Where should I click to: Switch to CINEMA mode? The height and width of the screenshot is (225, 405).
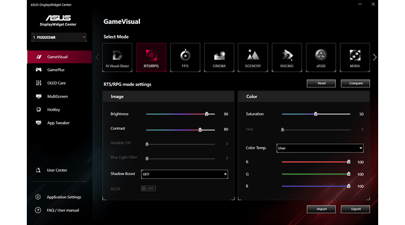[x=219, y=57]
